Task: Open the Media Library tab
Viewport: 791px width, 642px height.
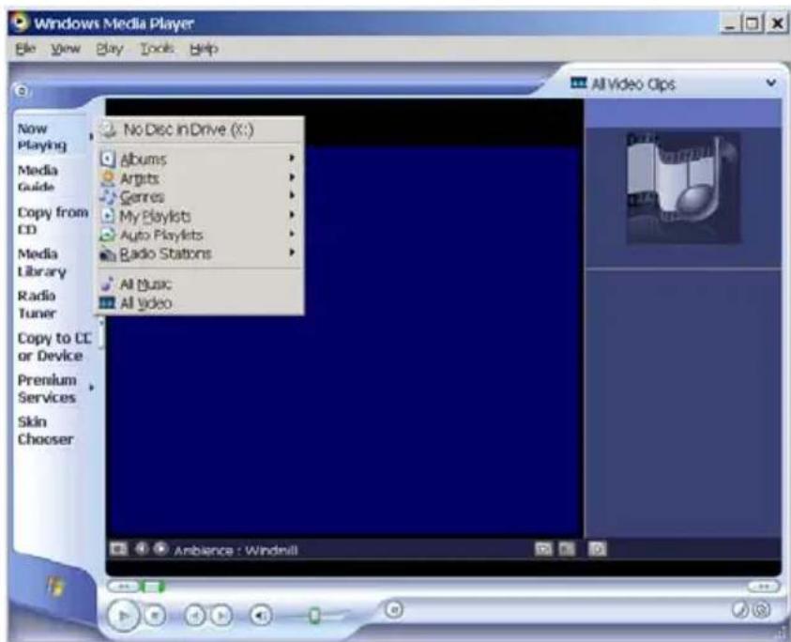Action: (42, 263)
